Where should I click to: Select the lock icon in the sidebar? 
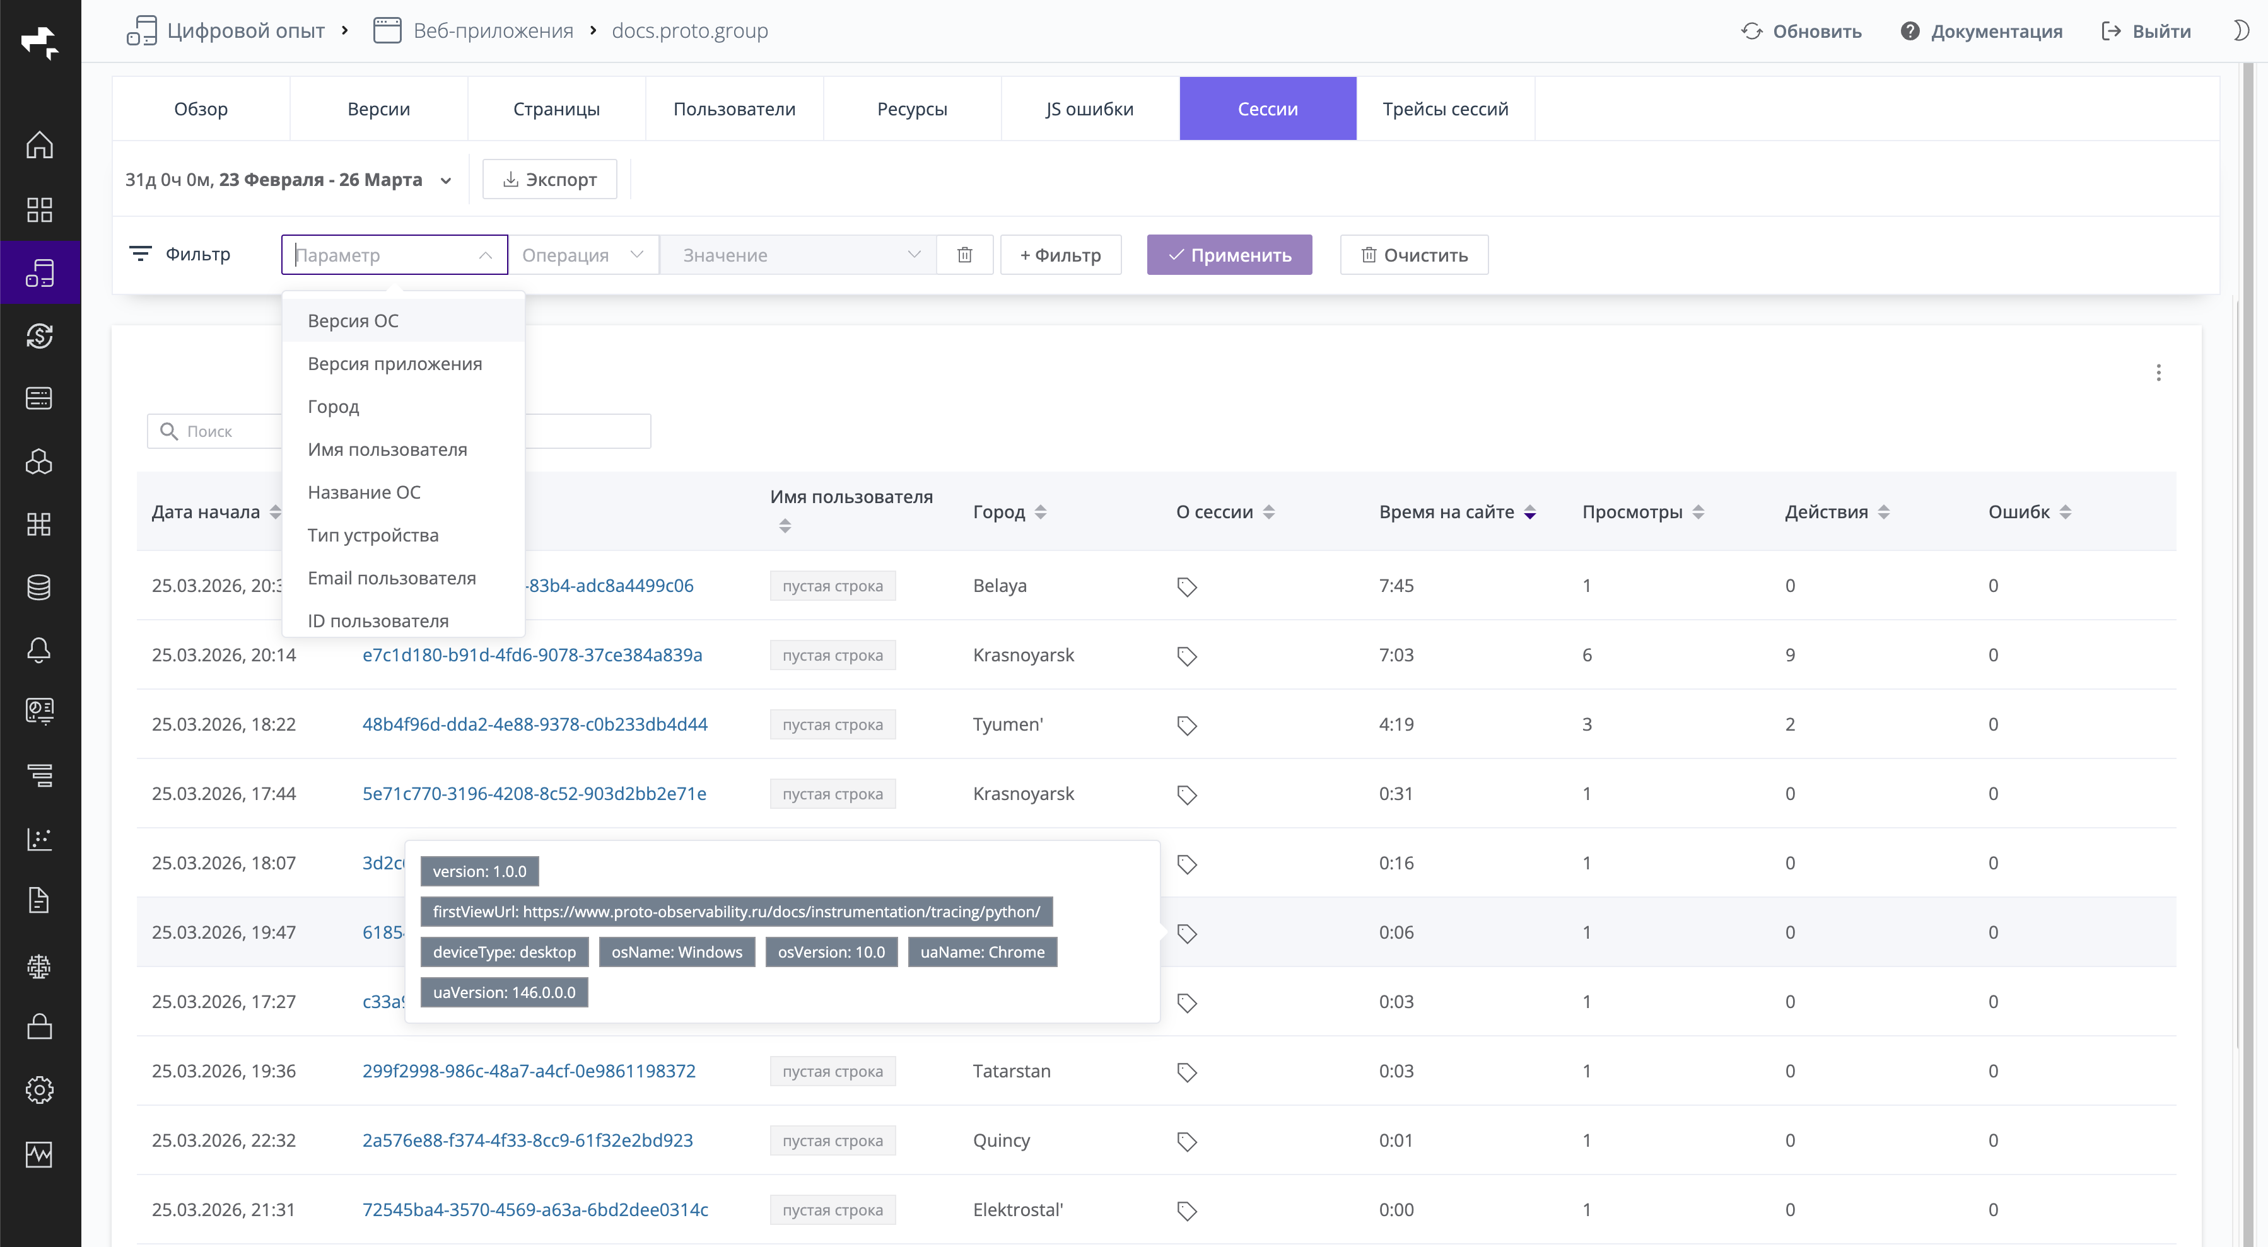pos(40,1027)
